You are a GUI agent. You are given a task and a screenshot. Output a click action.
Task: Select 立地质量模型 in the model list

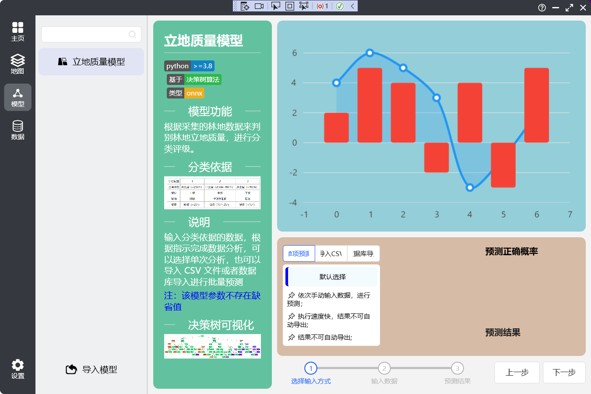tap(91, 62)
